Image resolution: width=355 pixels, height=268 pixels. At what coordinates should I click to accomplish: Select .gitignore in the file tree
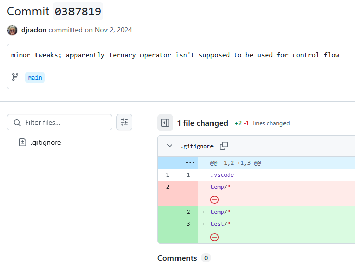coord(46,143)
